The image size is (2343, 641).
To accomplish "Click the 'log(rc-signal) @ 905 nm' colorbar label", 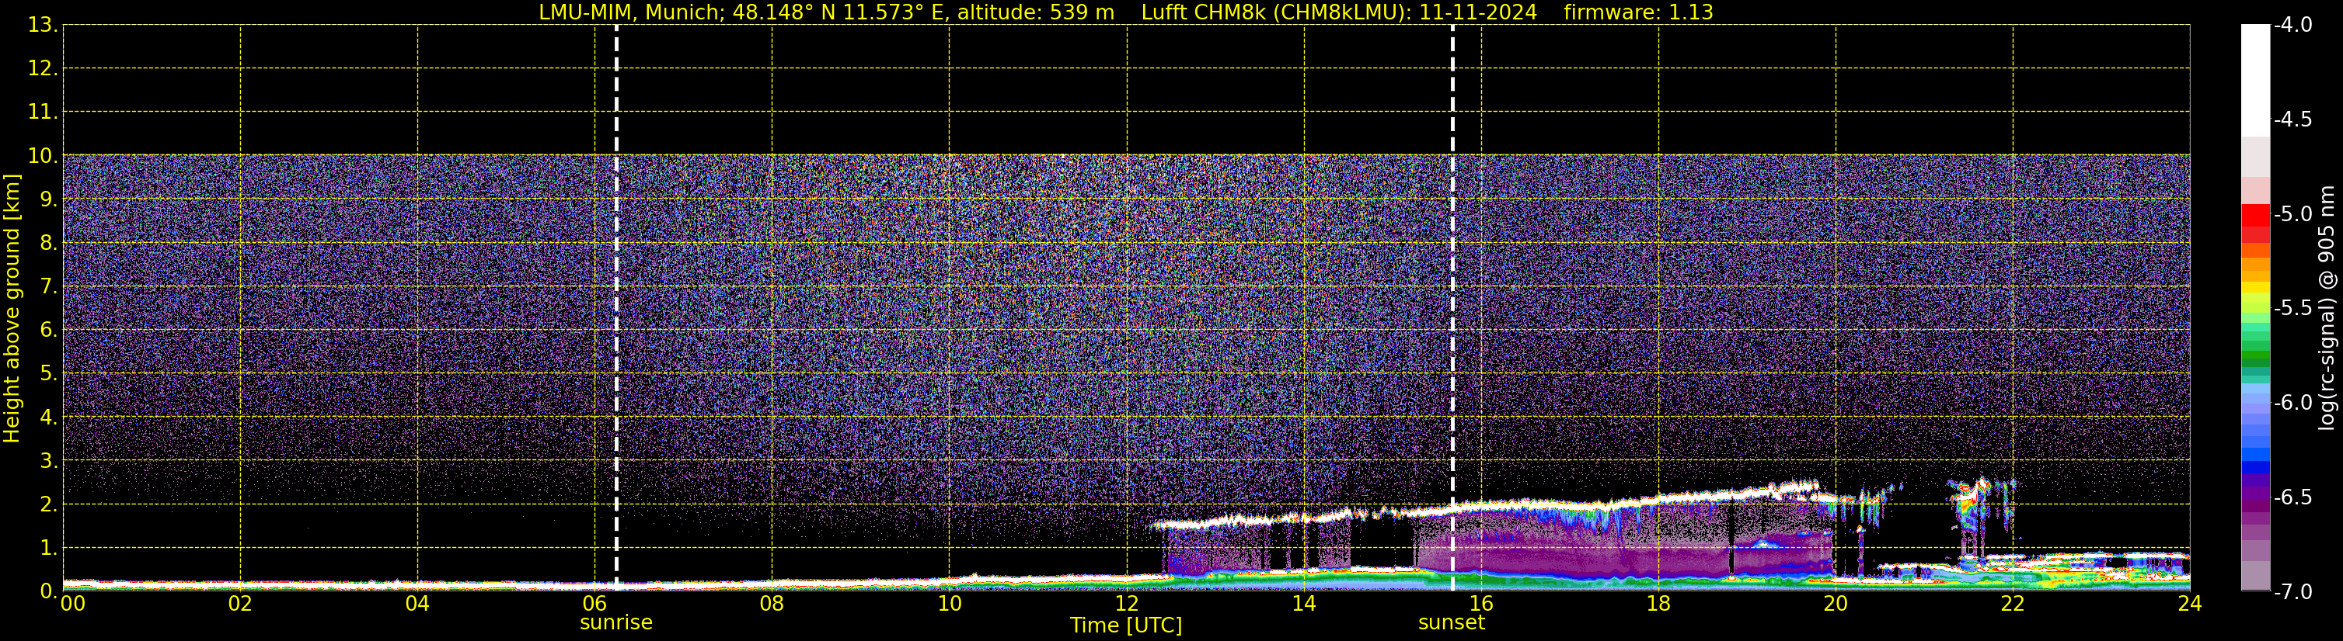I will [2327, 308].
